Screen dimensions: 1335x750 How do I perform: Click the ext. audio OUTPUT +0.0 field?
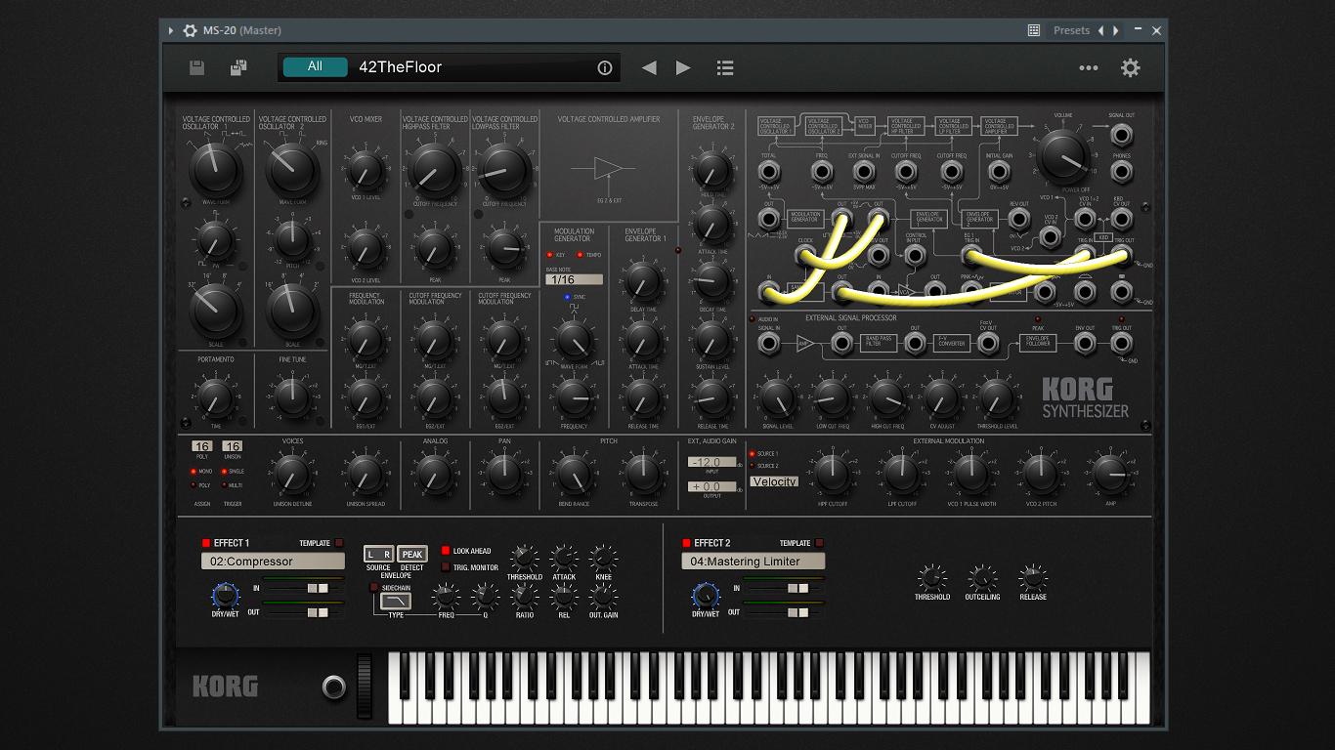tap(712, 486)
